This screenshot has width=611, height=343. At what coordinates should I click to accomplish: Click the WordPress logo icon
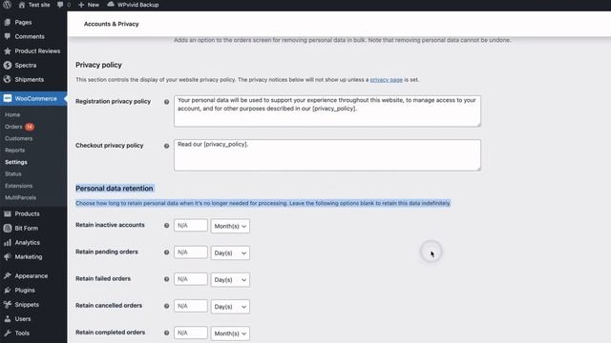[7, 5]
